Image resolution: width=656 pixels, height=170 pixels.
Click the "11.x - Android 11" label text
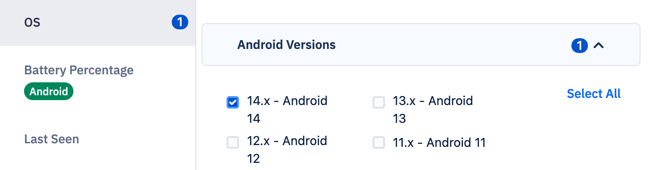(439, 142)
